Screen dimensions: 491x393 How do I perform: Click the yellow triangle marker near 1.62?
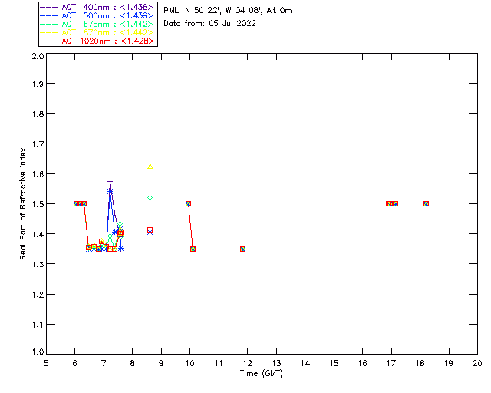click(150, 167)
